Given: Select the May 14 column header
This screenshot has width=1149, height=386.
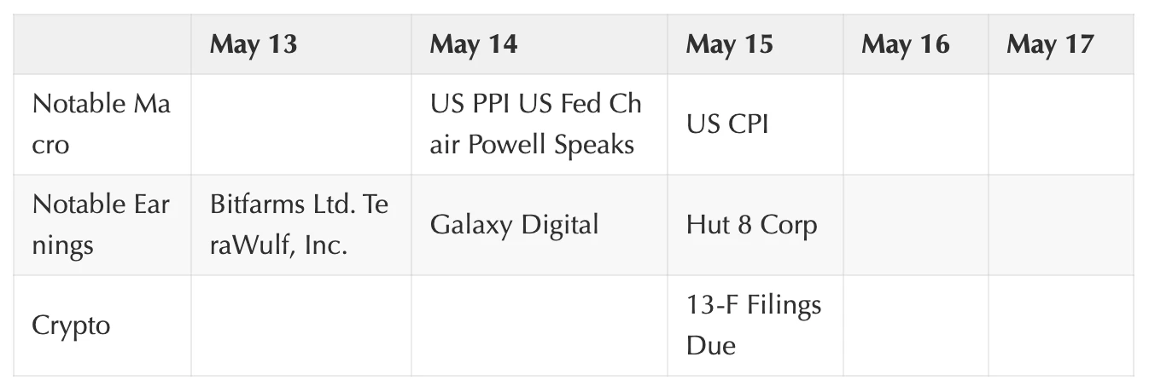Looking at the screenshot, I should click(474, 44).
